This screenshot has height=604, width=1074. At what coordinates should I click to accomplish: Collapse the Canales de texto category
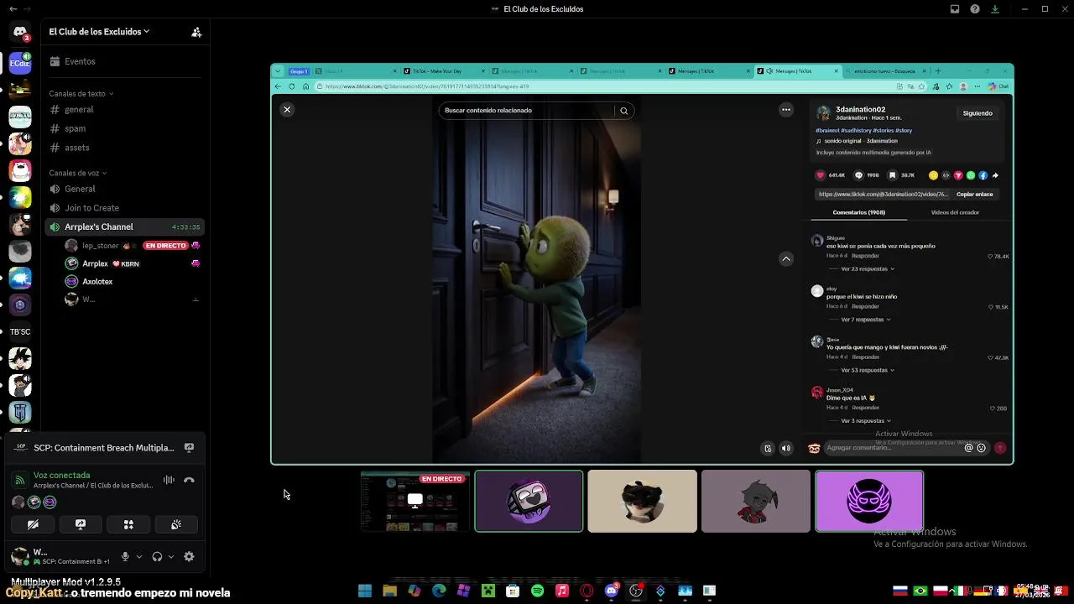pos(81,94)
